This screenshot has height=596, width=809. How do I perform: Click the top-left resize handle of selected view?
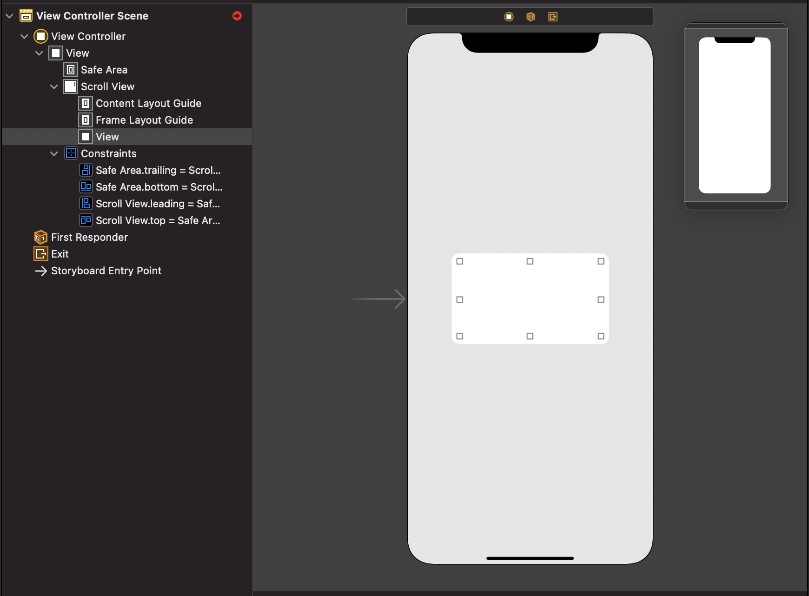tap(460, 261)
